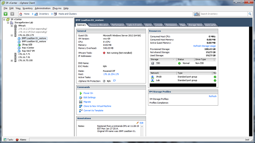
Task: Collapse the StorageReview Lab node
Action: [x=8, y=23]
